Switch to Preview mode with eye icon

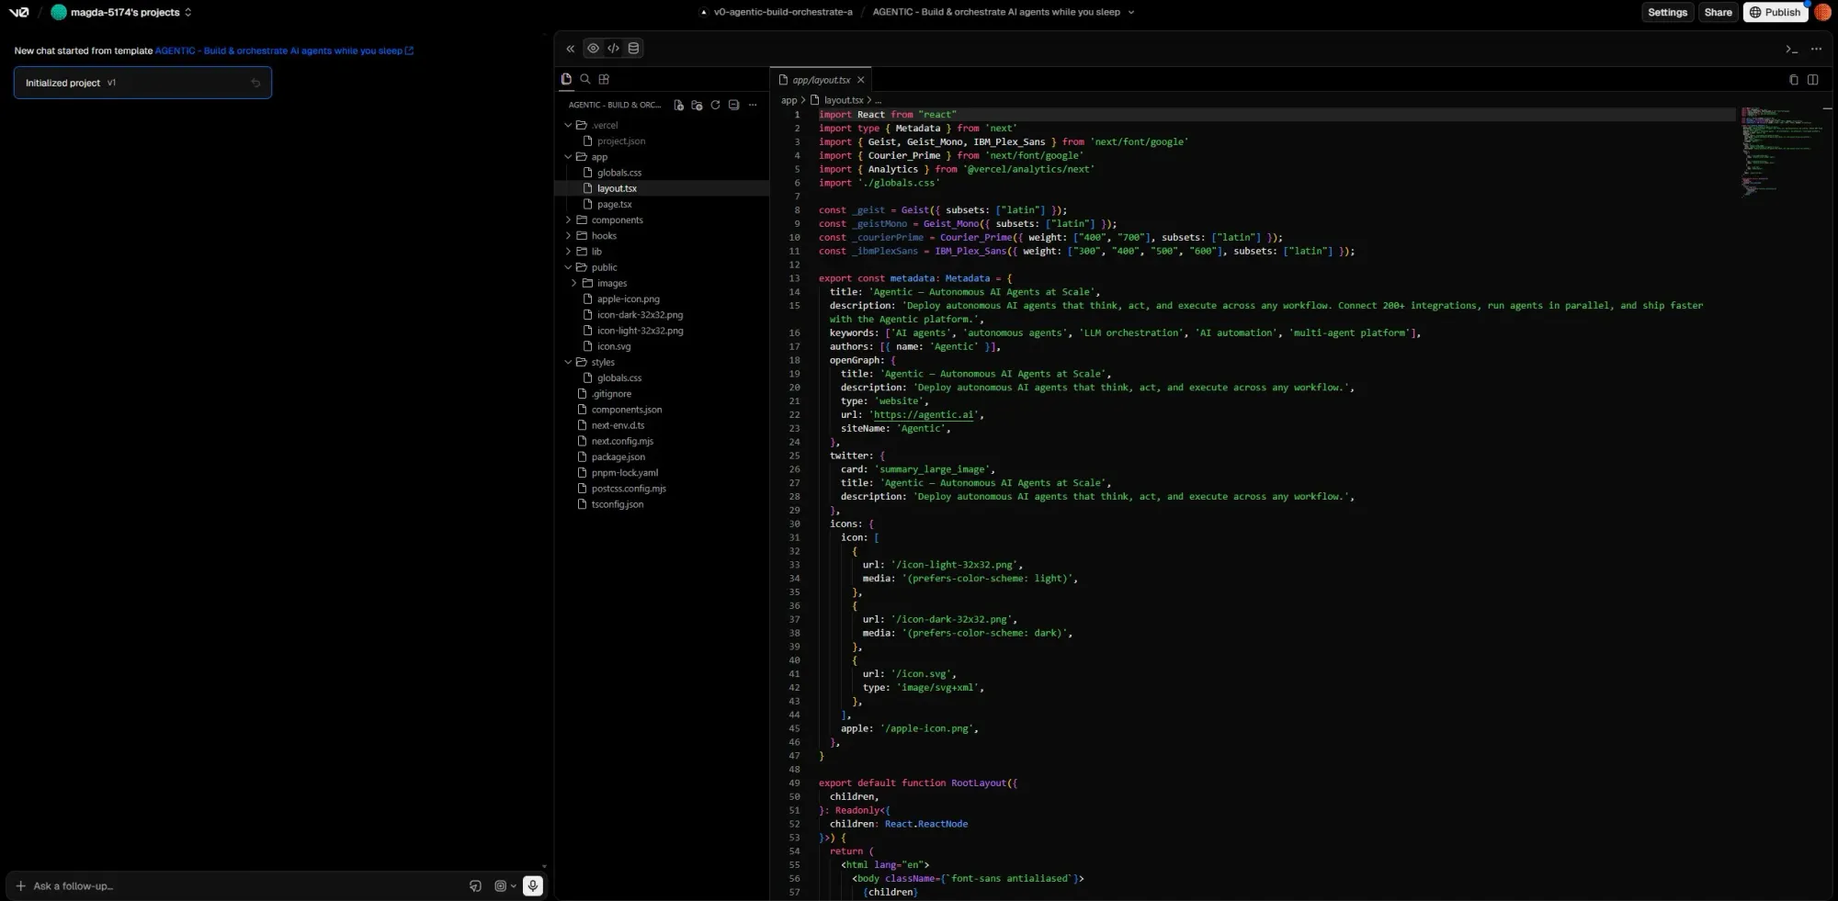click(x=594, y=49)
